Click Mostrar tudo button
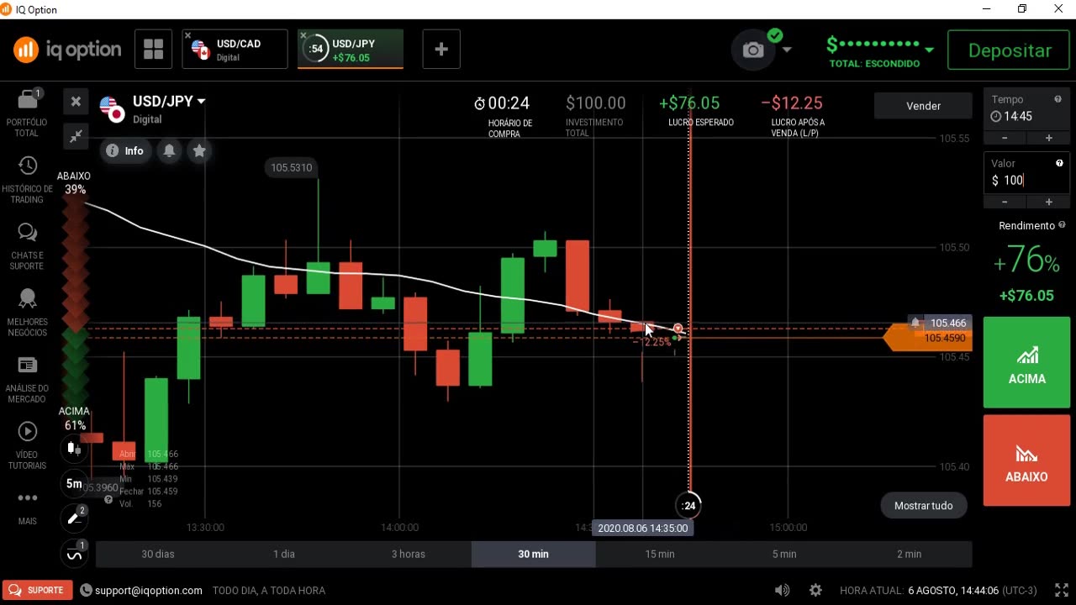The width and height of the screenshot is (1076, 605). (x=924, y=506)
